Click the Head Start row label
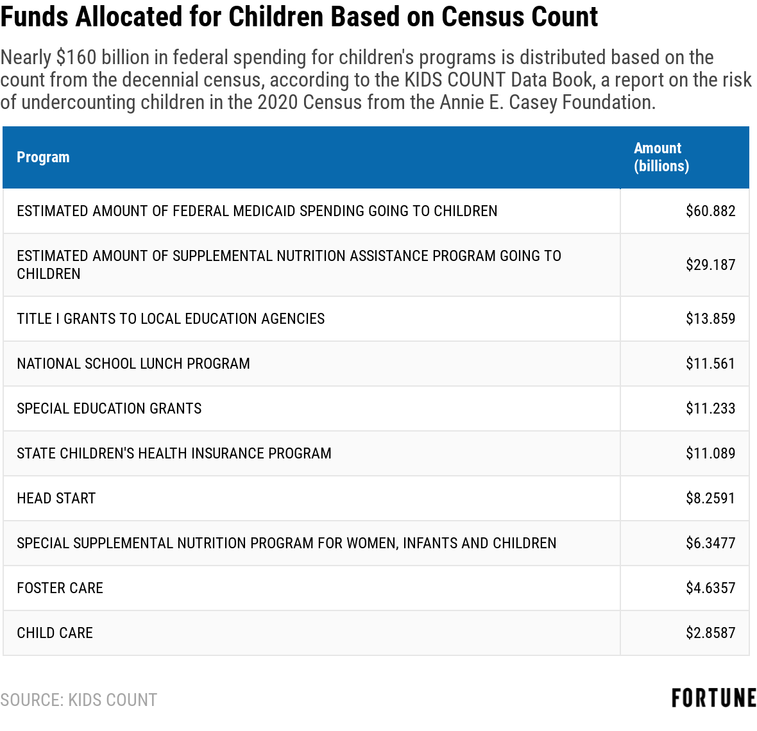 56,498
